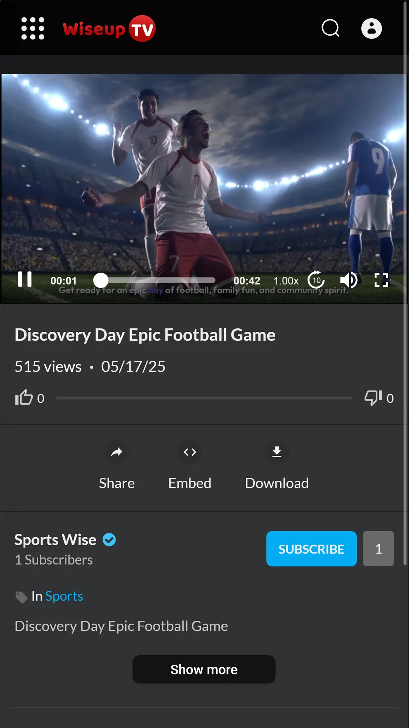Download the video
Screen dimensions: 409x728
click(277, 465)
